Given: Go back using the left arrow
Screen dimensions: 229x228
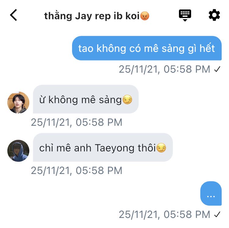Looking at the screenshot, I should (x=13, y=15).
